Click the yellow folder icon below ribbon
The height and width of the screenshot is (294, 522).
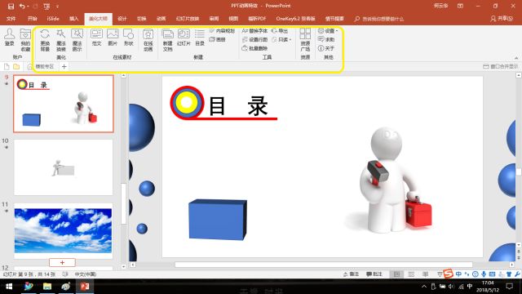click(x=16, y=67)
